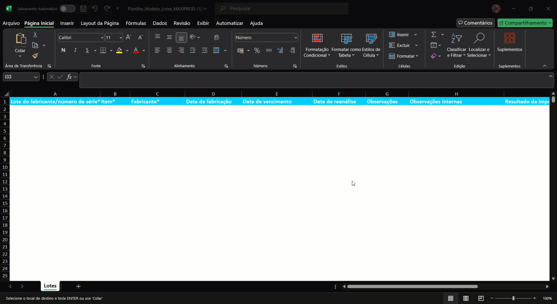This screenshot has height=304, width=557.
Task: Click the Decrease Decimal icon
Action: [292, 50]
